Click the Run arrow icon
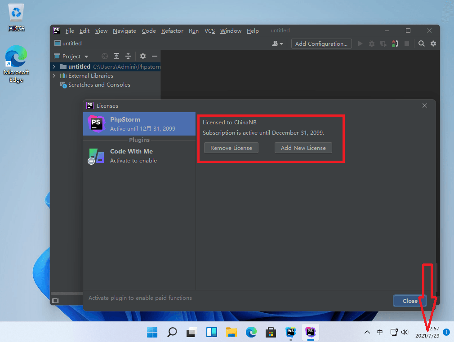This screenshot has height=342, width=454. (x=360, y=44)
